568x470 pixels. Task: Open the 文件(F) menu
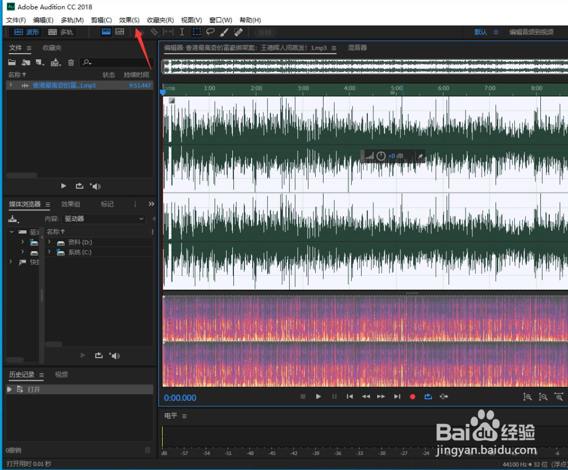pos(16,20)
